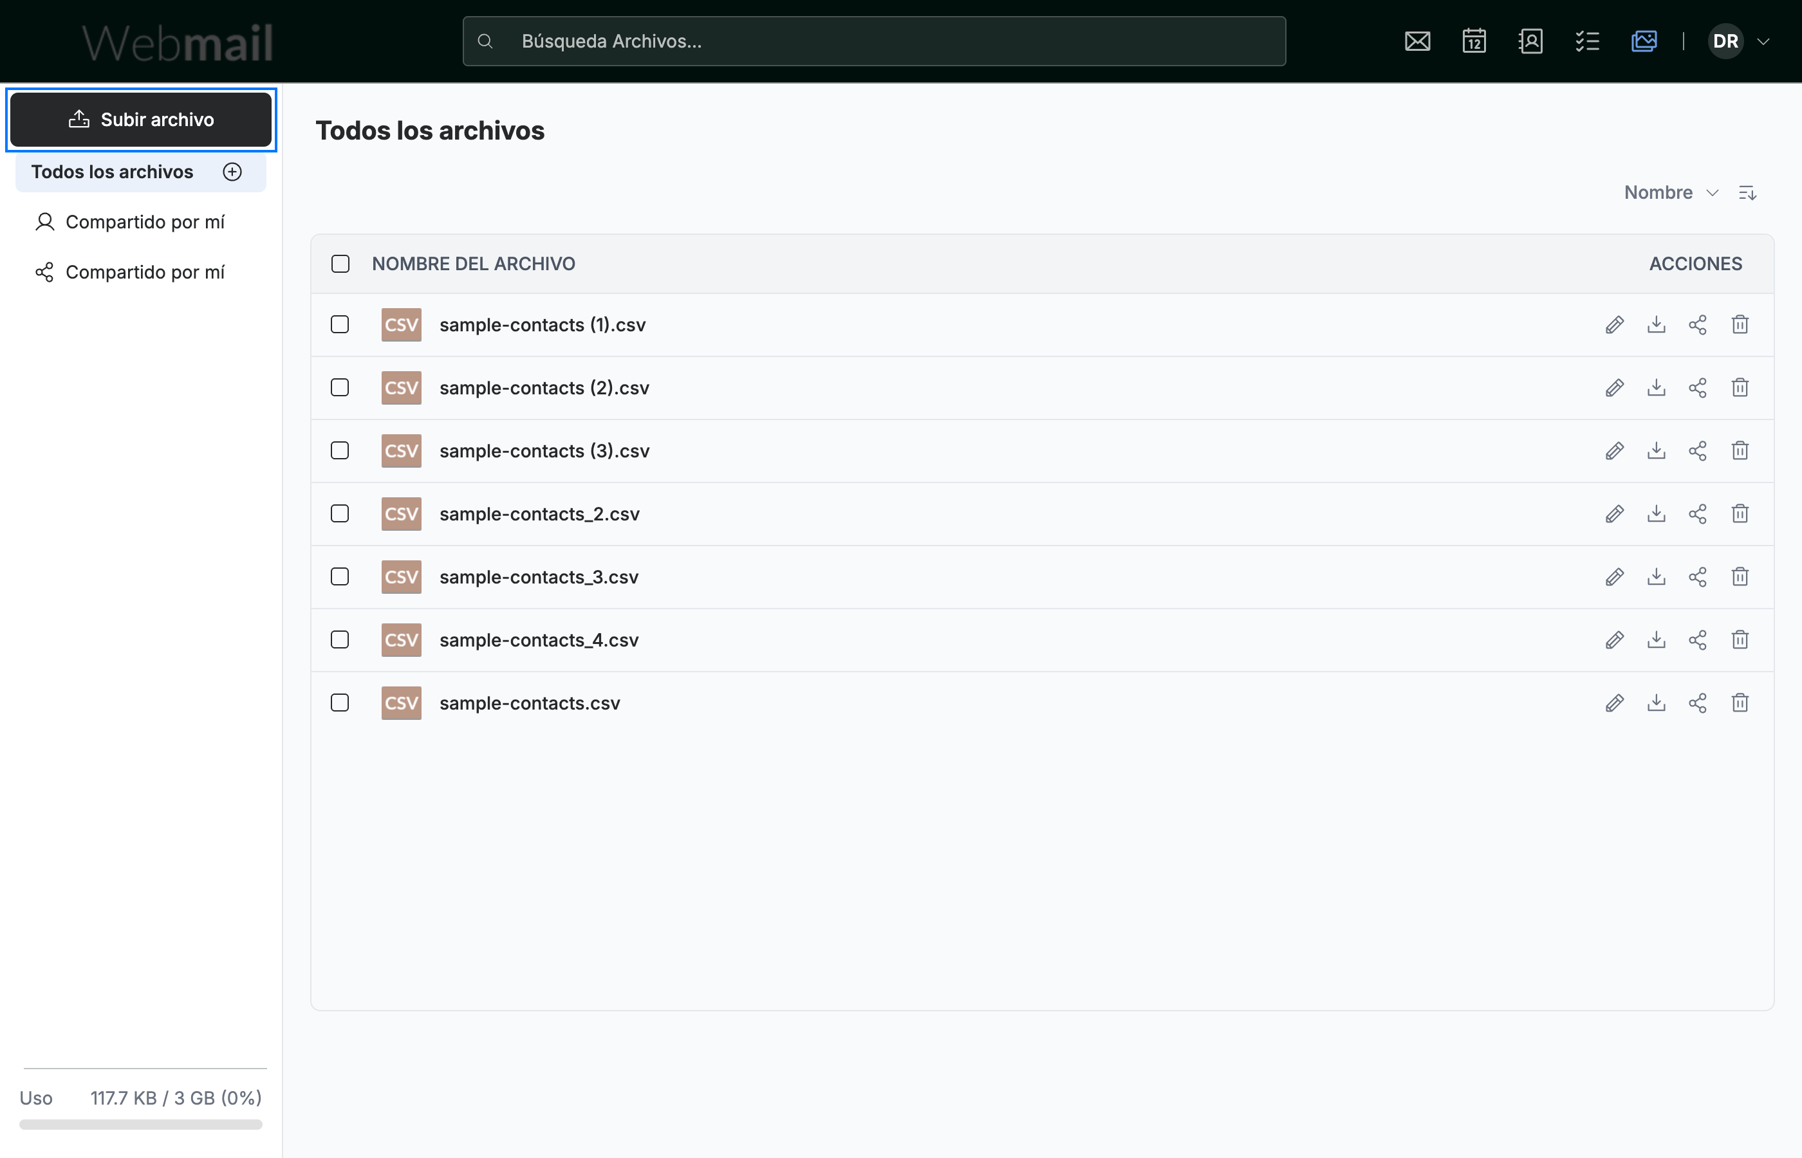This screenshot has width=1802, height=1158.
Task: Download sample-contacts (1).csv
Action: point(1656,325)
